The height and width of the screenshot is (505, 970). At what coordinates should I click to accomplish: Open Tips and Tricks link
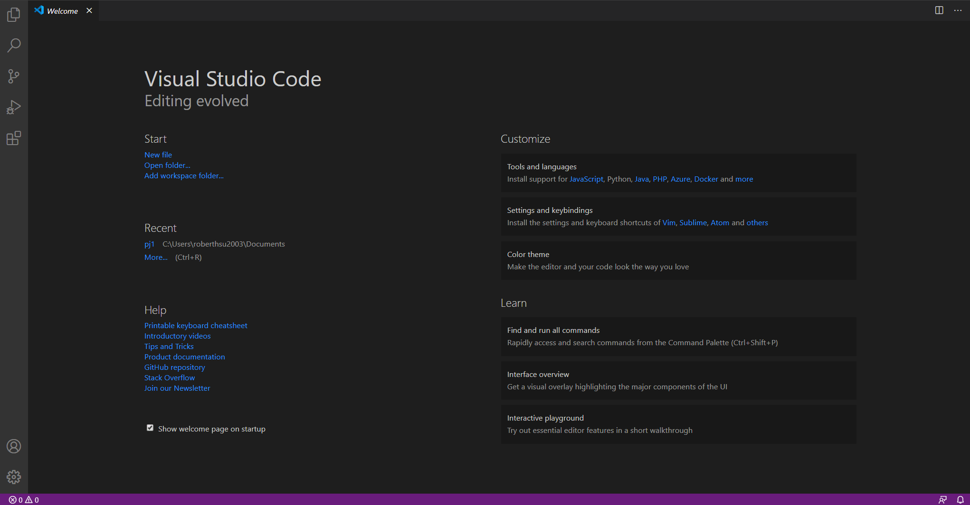pos(169,346)
